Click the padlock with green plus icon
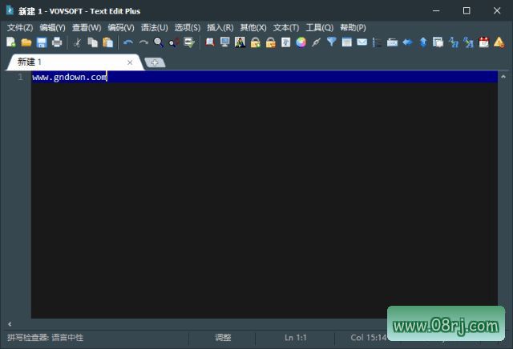This screenshot has width=513, height=349. click(x=256, y=42)
